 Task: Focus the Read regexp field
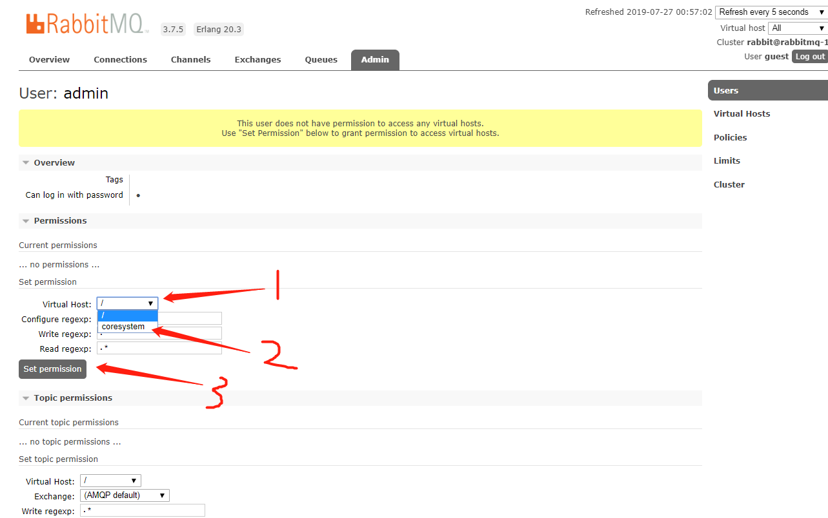point(159,348)
